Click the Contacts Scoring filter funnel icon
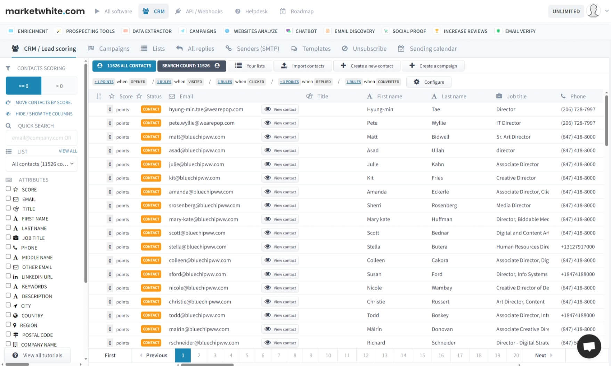611x366 pixels. pos(8,68)
